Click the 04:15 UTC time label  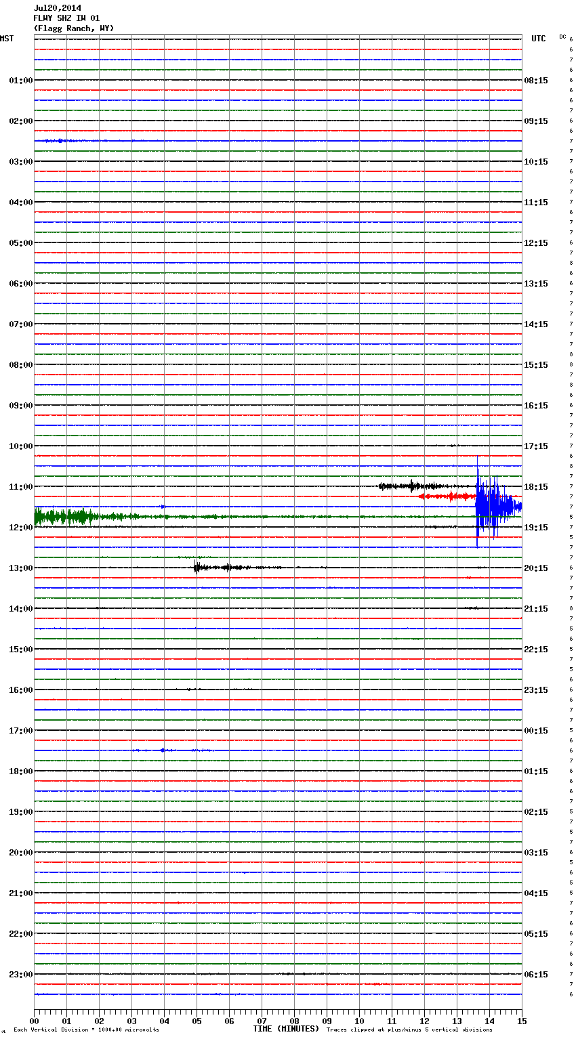(536, 893)
